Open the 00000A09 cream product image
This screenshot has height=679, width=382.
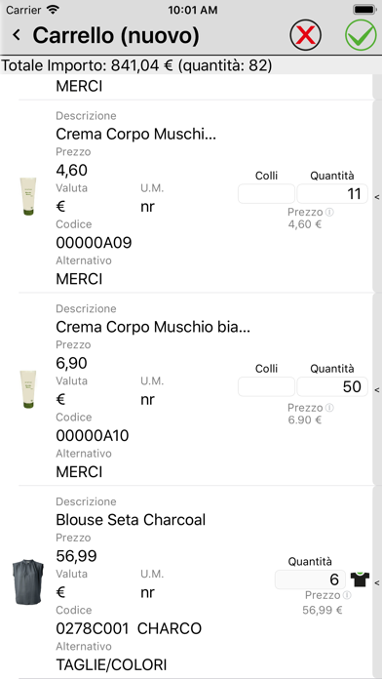pos(28,196)
